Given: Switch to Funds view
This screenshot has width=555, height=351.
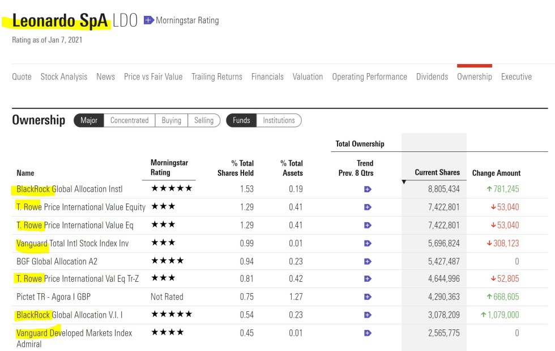Looking at the screenshot, I should coord(241,120).
